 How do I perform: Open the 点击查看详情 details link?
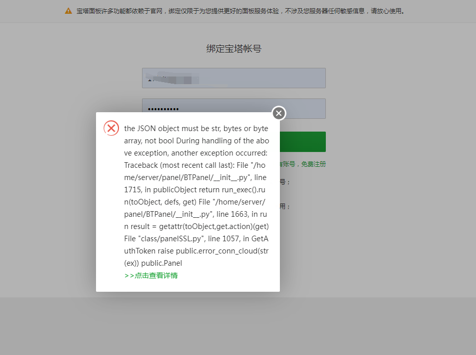click(x=151, y=275)
